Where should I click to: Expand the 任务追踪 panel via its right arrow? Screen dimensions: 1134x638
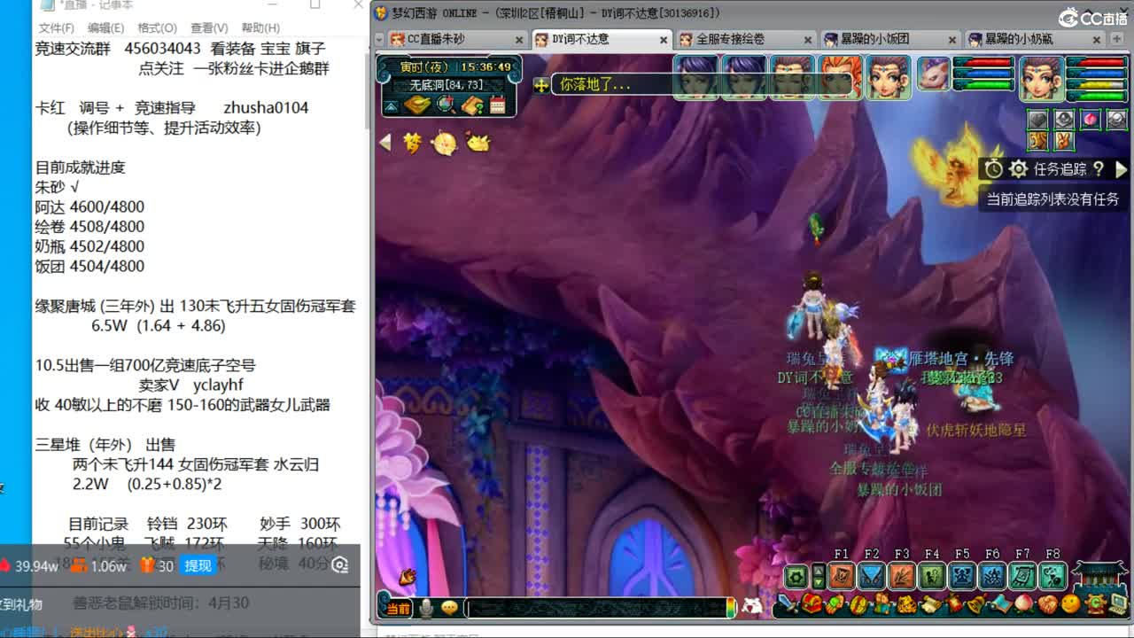(1123, 169)
